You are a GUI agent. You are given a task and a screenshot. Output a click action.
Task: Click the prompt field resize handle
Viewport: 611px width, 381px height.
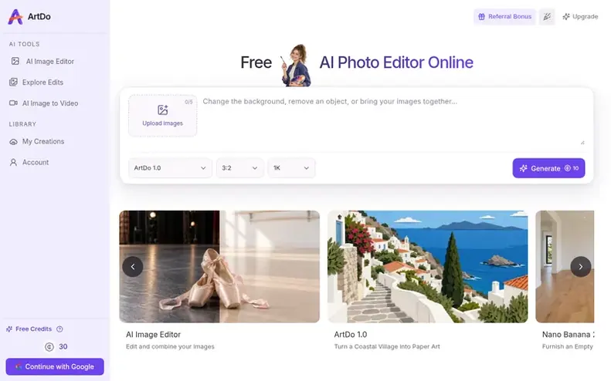(582, 143)
